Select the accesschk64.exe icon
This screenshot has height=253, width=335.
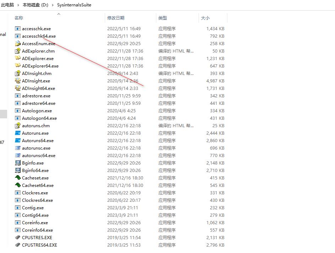[x=18, y=36]
